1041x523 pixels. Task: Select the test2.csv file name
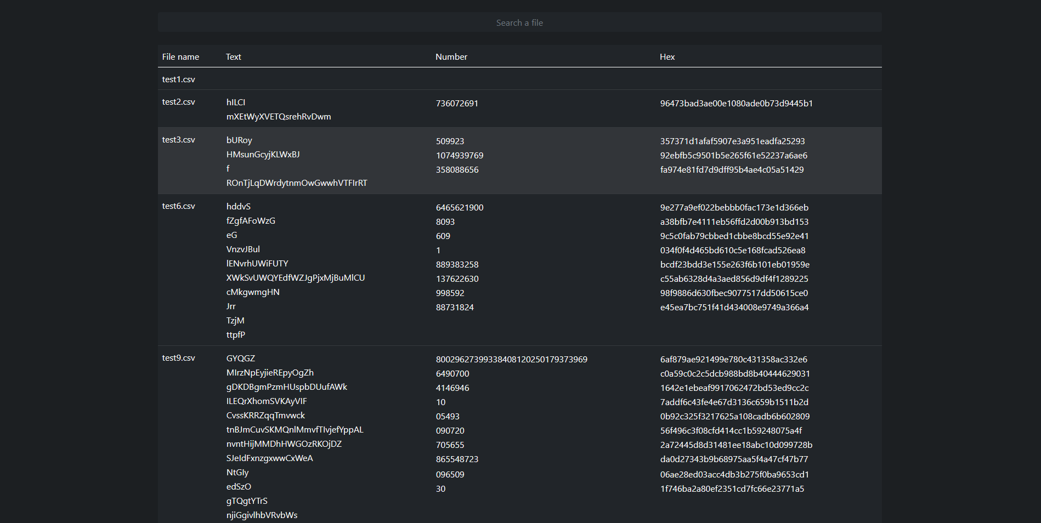179,102
